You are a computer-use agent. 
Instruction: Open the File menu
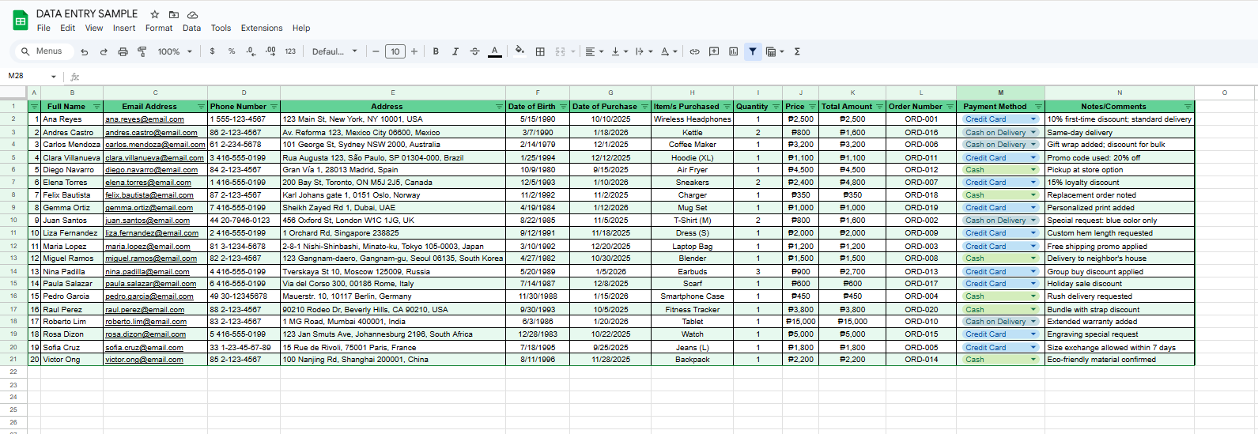pyautogui.click(x=43, y=28)
